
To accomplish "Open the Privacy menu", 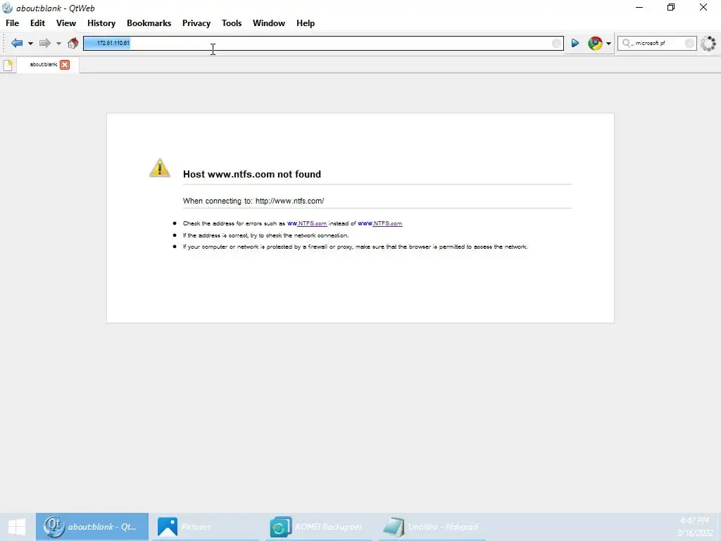I will [196, 23].
